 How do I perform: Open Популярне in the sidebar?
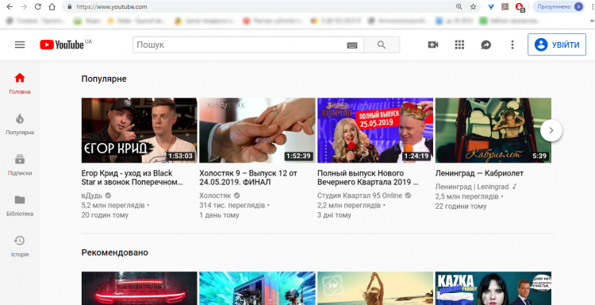[x=20, y=125]
